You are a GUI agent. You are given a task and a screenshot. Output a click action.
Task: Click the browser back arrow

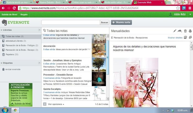[3, 8]
